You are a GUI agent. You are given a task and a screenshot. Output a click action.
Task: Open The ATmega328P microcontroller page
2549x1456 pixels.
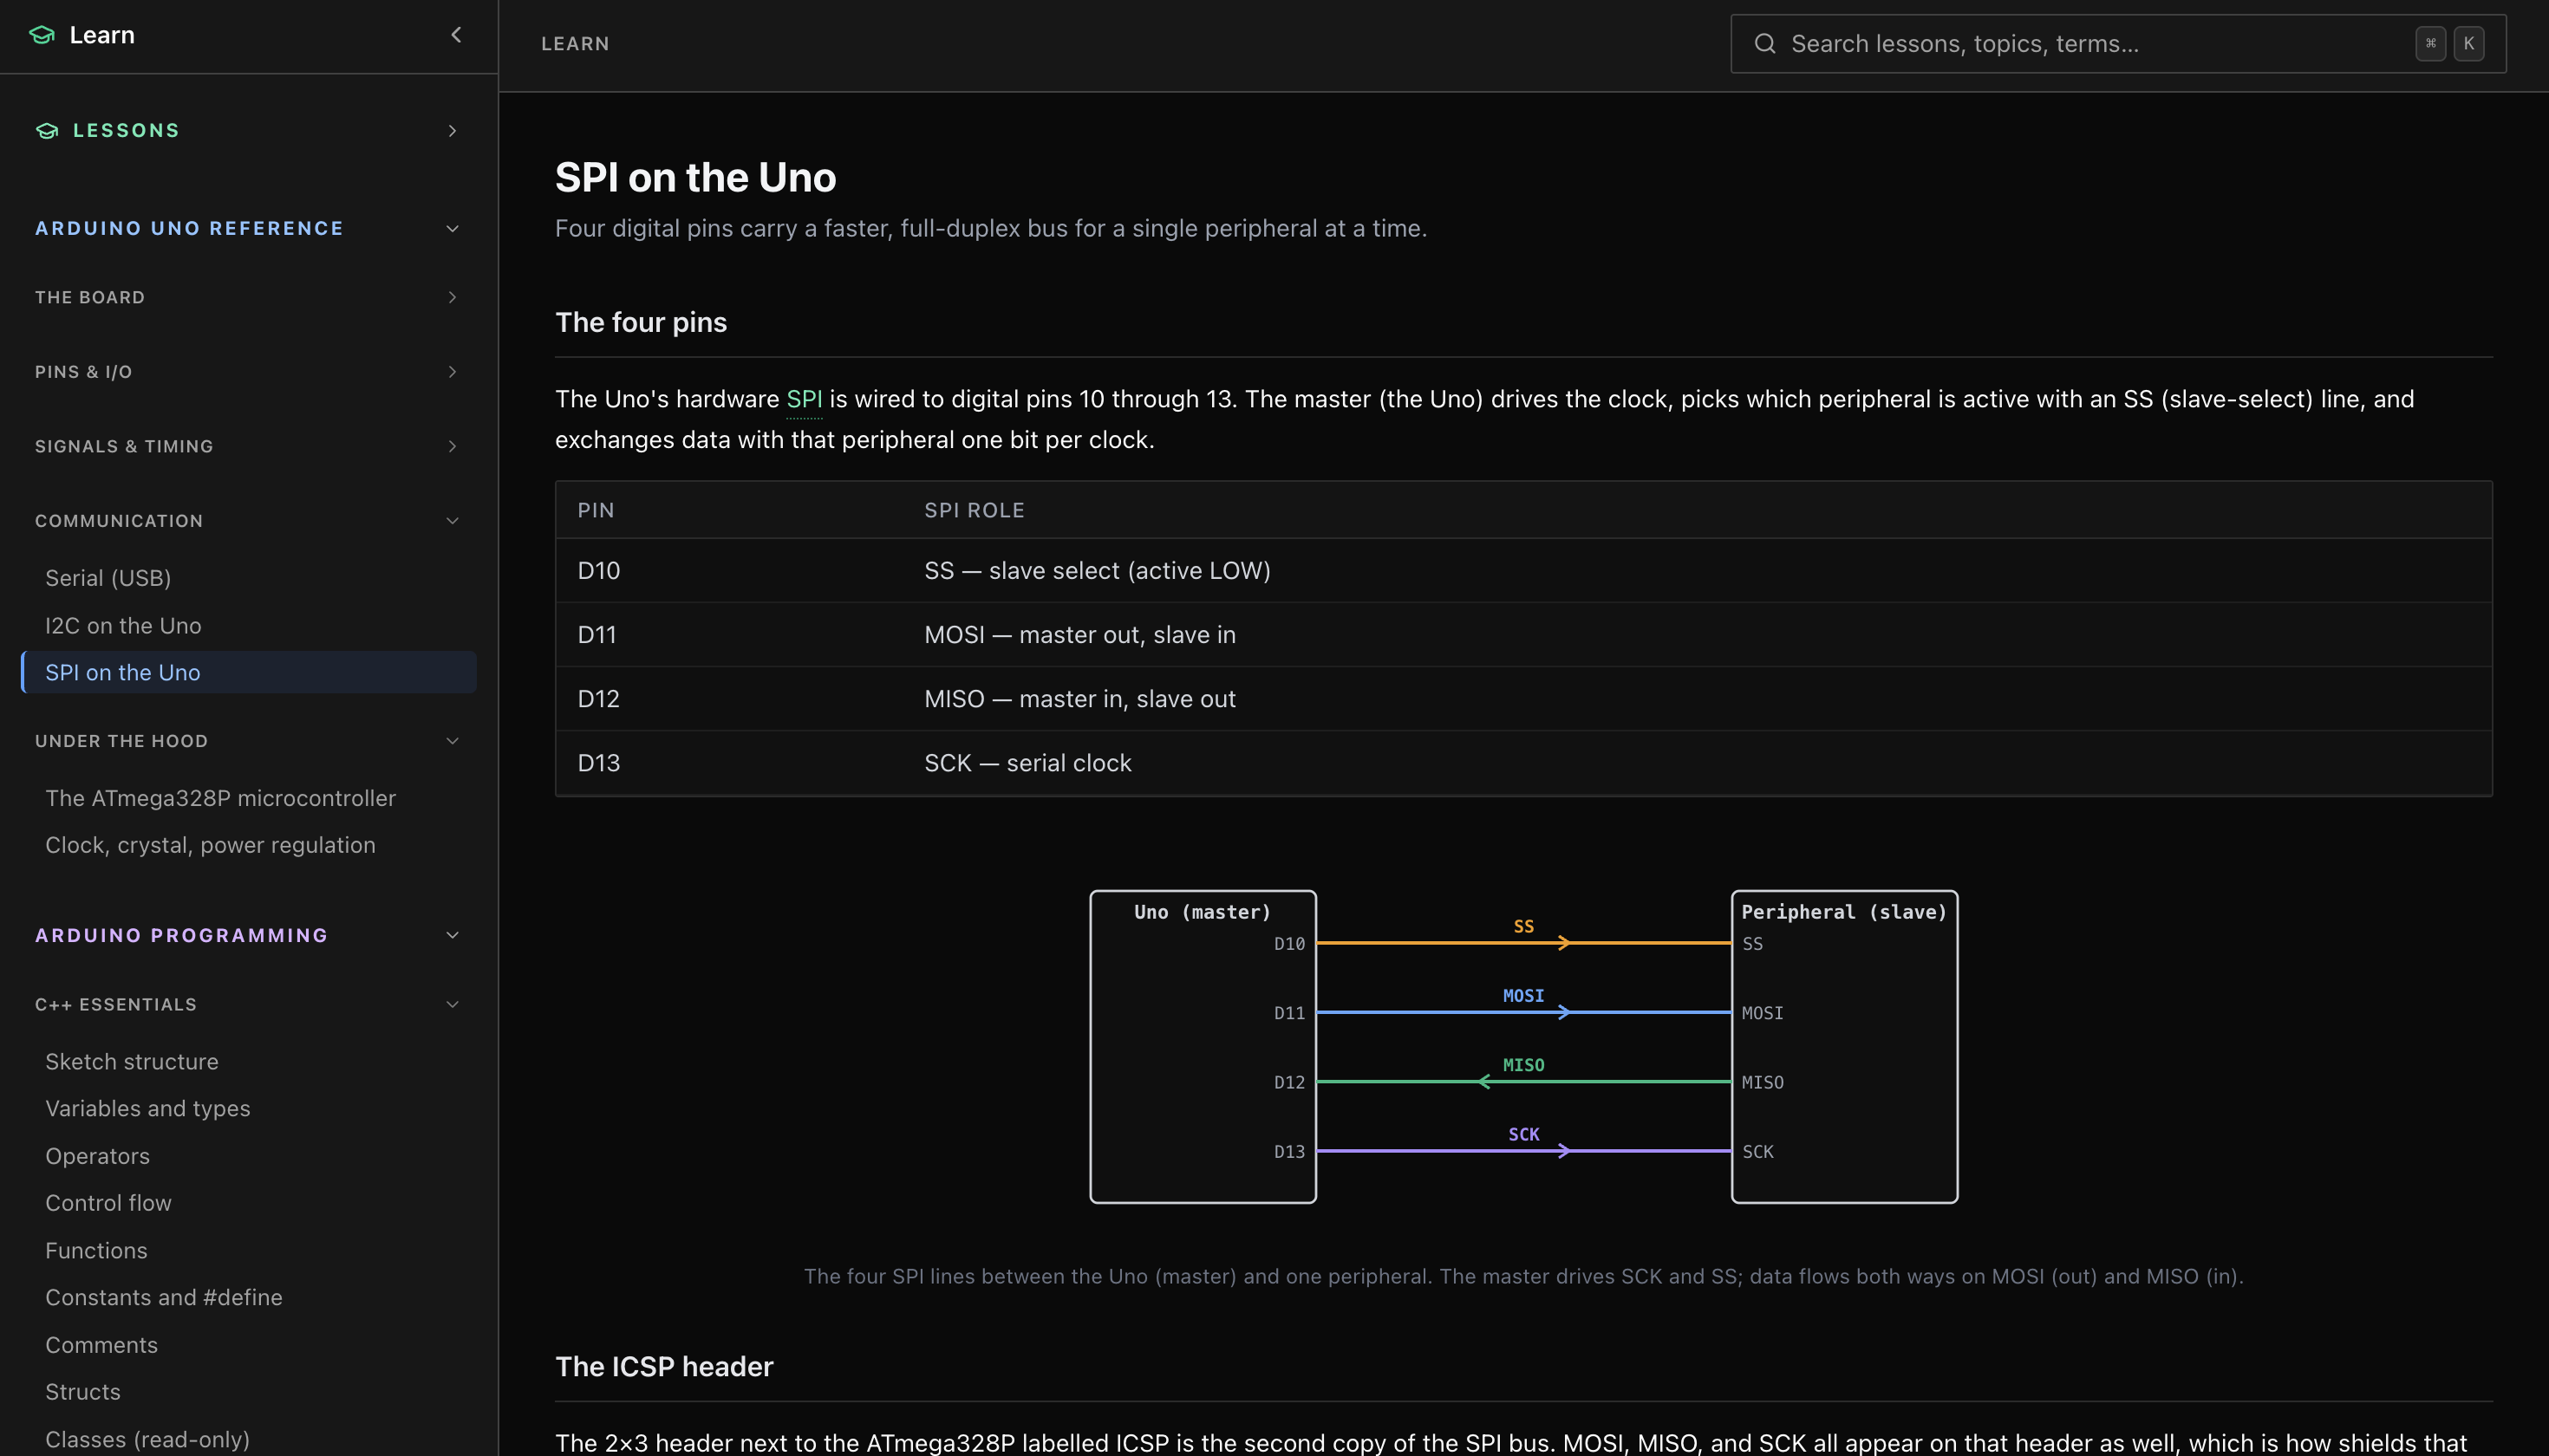[220, 798]
